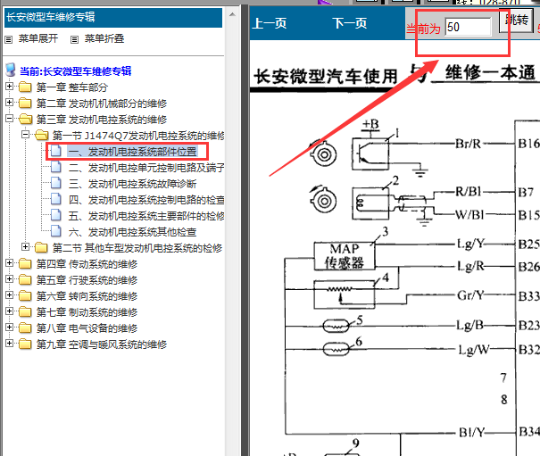The width and height of the screenshot is (540, 456).
Task: Click the 菜单折叠 collapse-all icon
Action: [x=74, y=39]
